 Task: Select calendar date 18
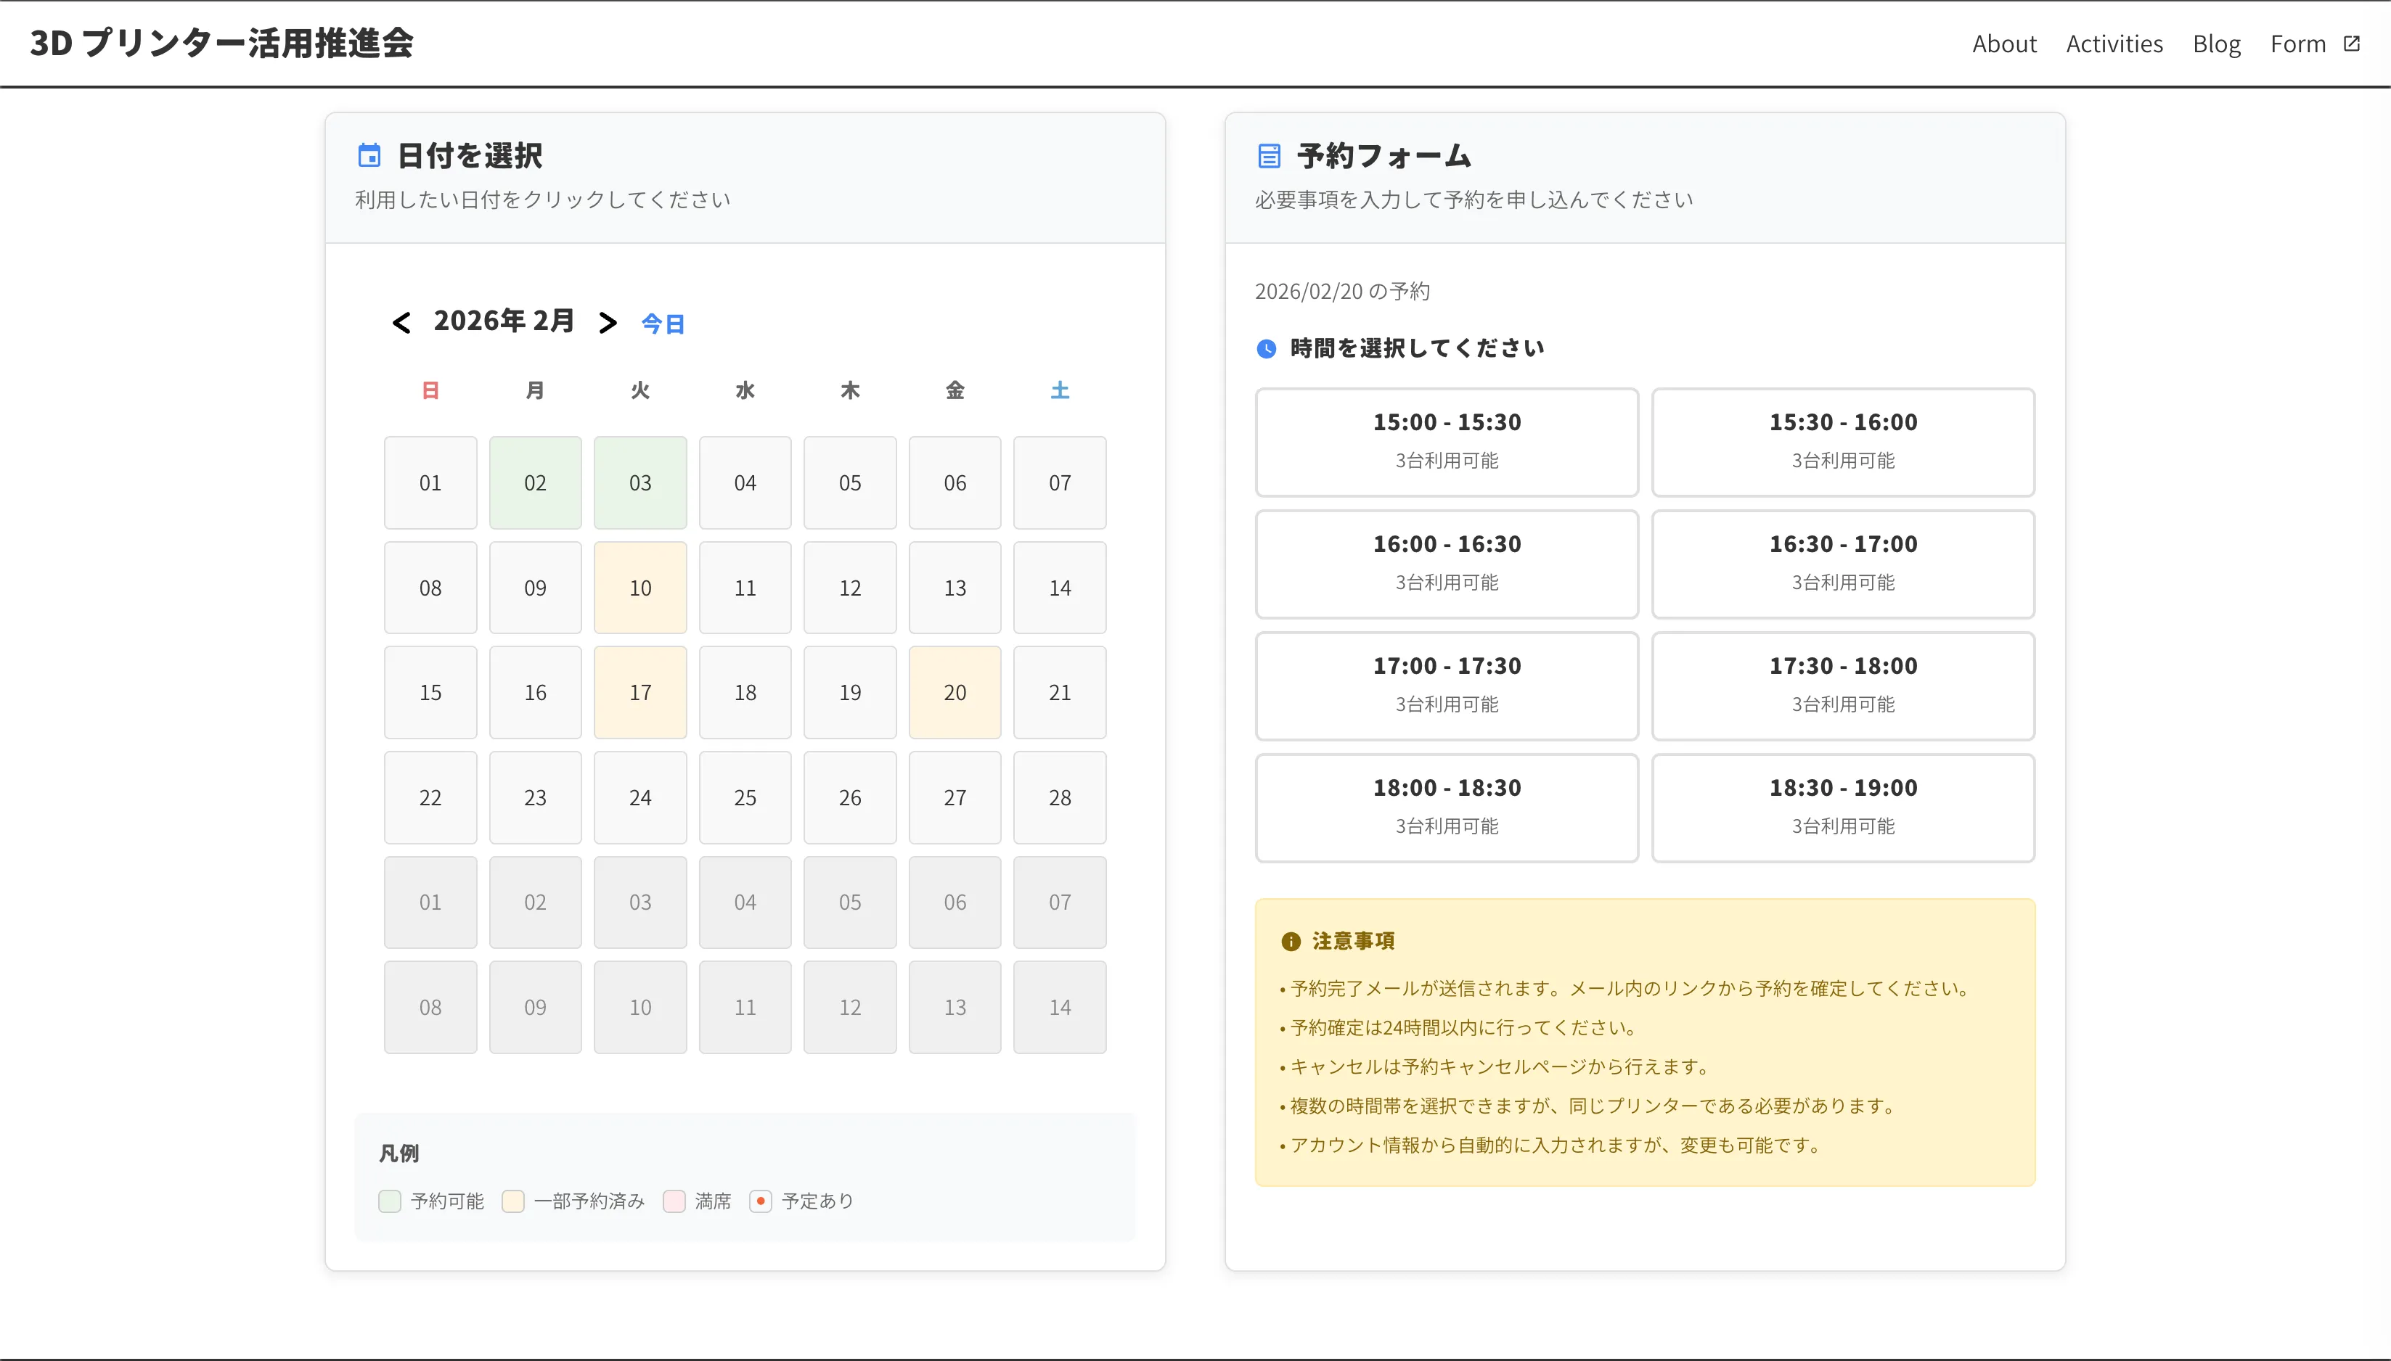tap(745, 693)
